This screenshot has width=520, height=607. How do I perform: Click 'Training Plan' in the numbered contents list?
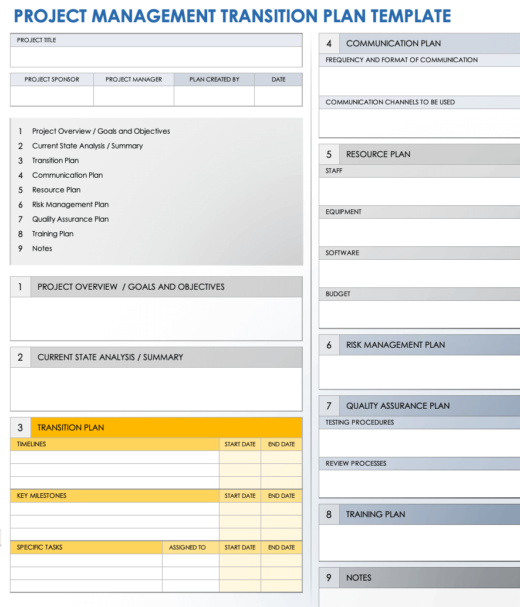click(x=53, y=234)
